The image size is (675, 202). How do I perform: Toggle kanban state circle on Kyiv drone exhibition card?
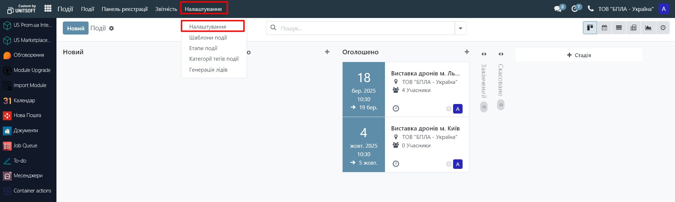(448, 164)
